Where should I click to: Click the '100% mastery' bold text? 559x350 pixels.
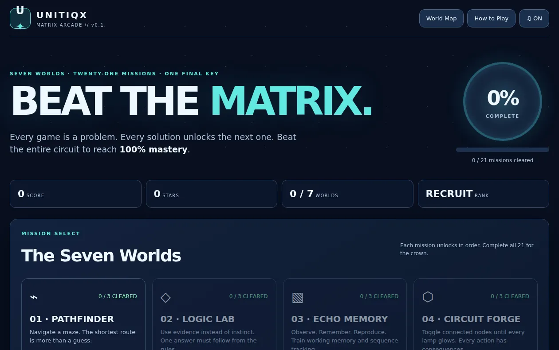[154, 150]
